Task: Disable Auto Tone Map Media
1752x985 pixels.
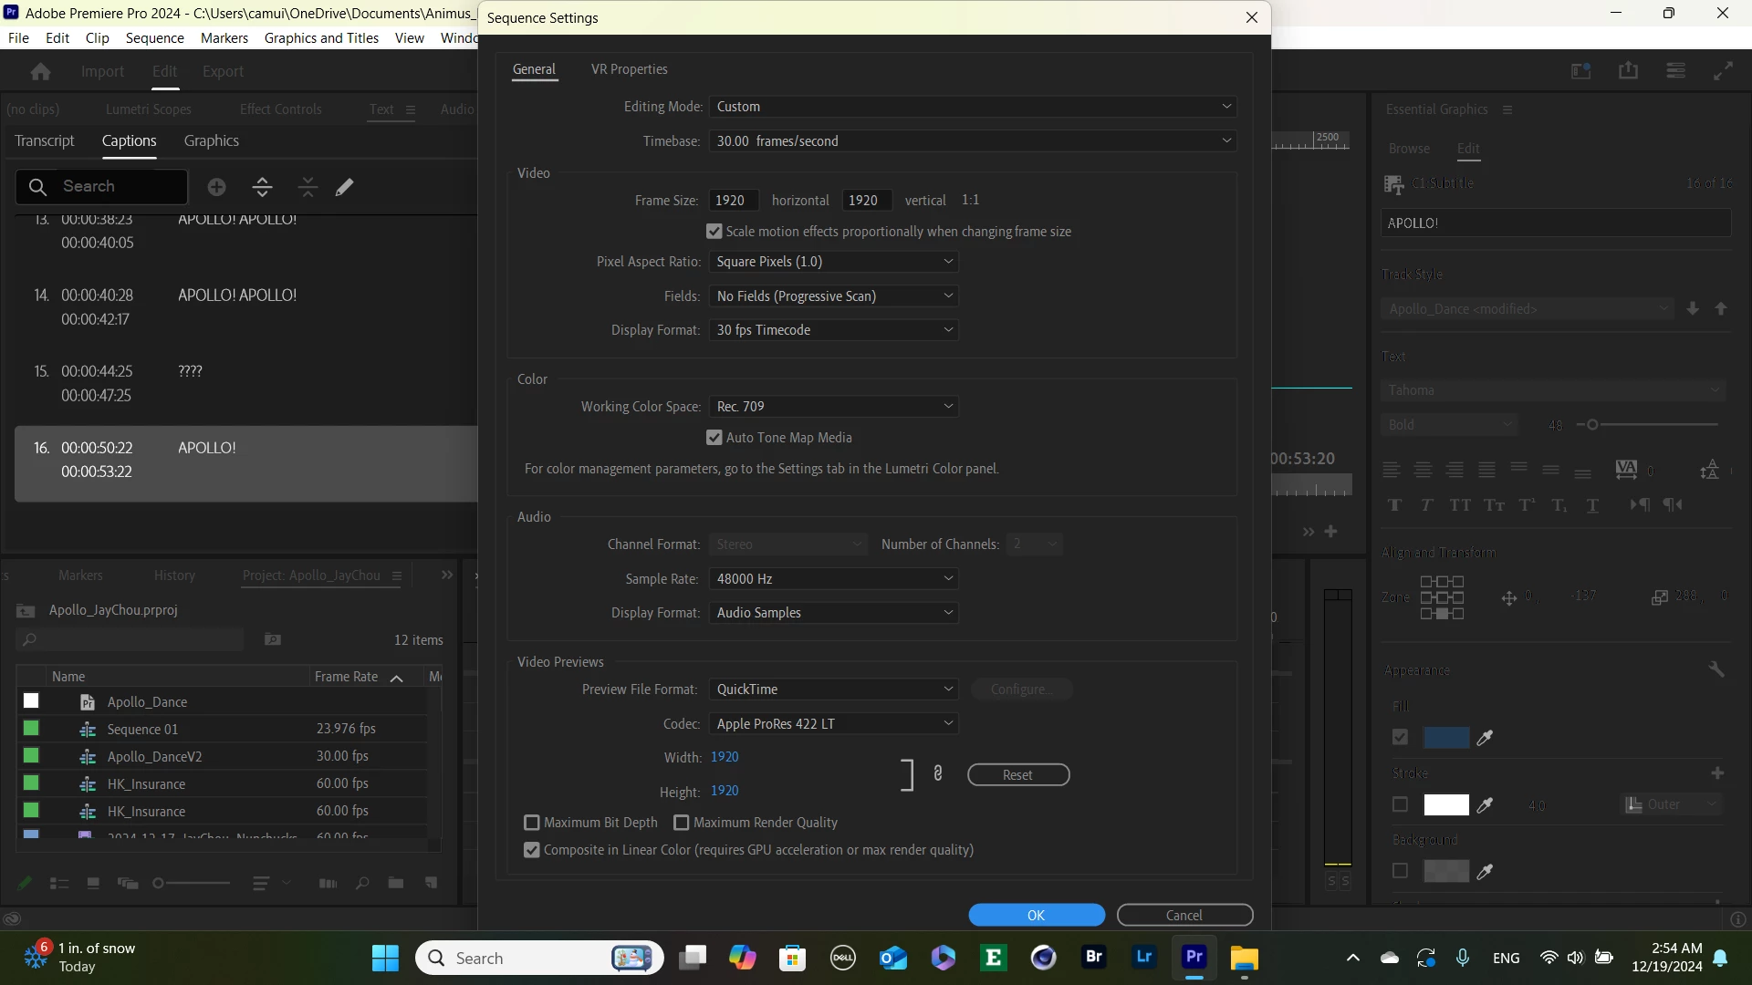Action: pos(714,438)
